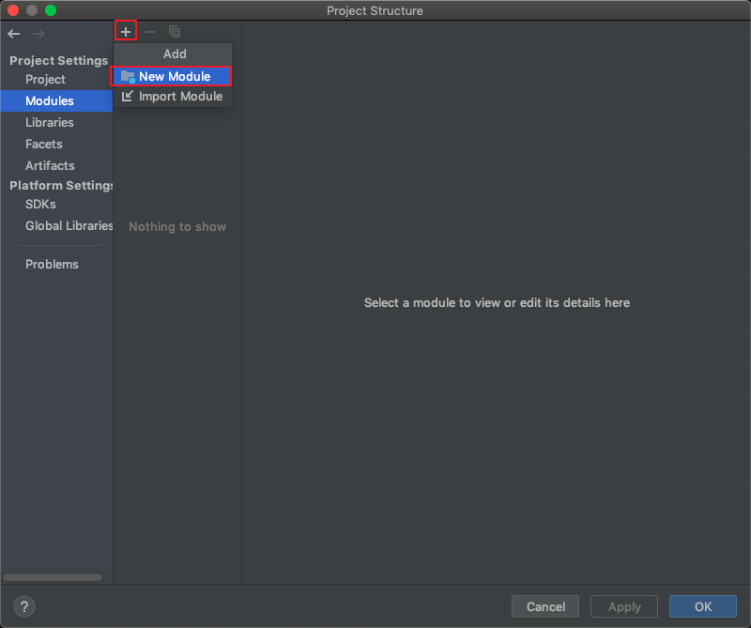Click the 'Select a module to view' message
Viewport: 751px width, 628px height.
click(x=497, y=303)
